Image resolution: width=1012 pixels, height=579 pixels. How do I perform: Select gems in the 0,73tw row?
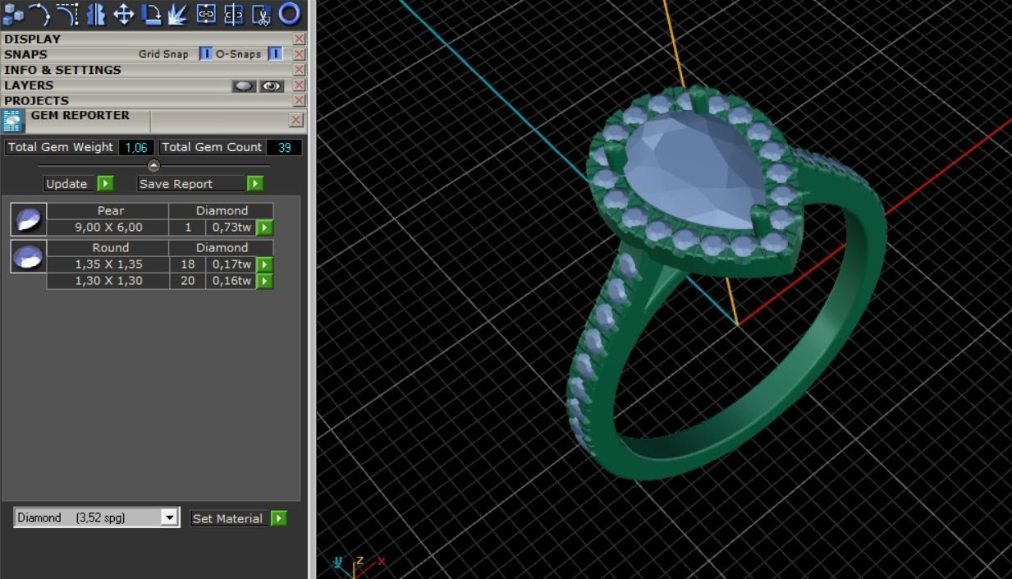(264, 227)
